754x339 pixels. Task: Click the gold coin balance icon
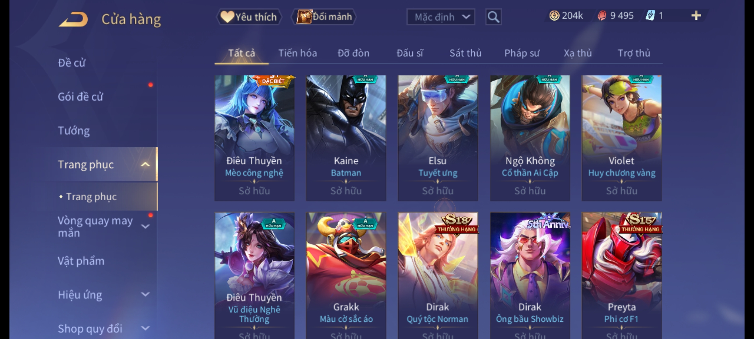pos(554,16)
